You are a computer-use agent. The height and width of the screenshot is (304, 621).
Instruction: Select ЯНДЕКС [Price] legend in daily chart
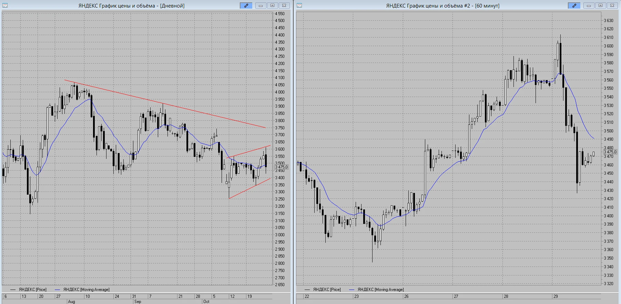pos(29,290)
